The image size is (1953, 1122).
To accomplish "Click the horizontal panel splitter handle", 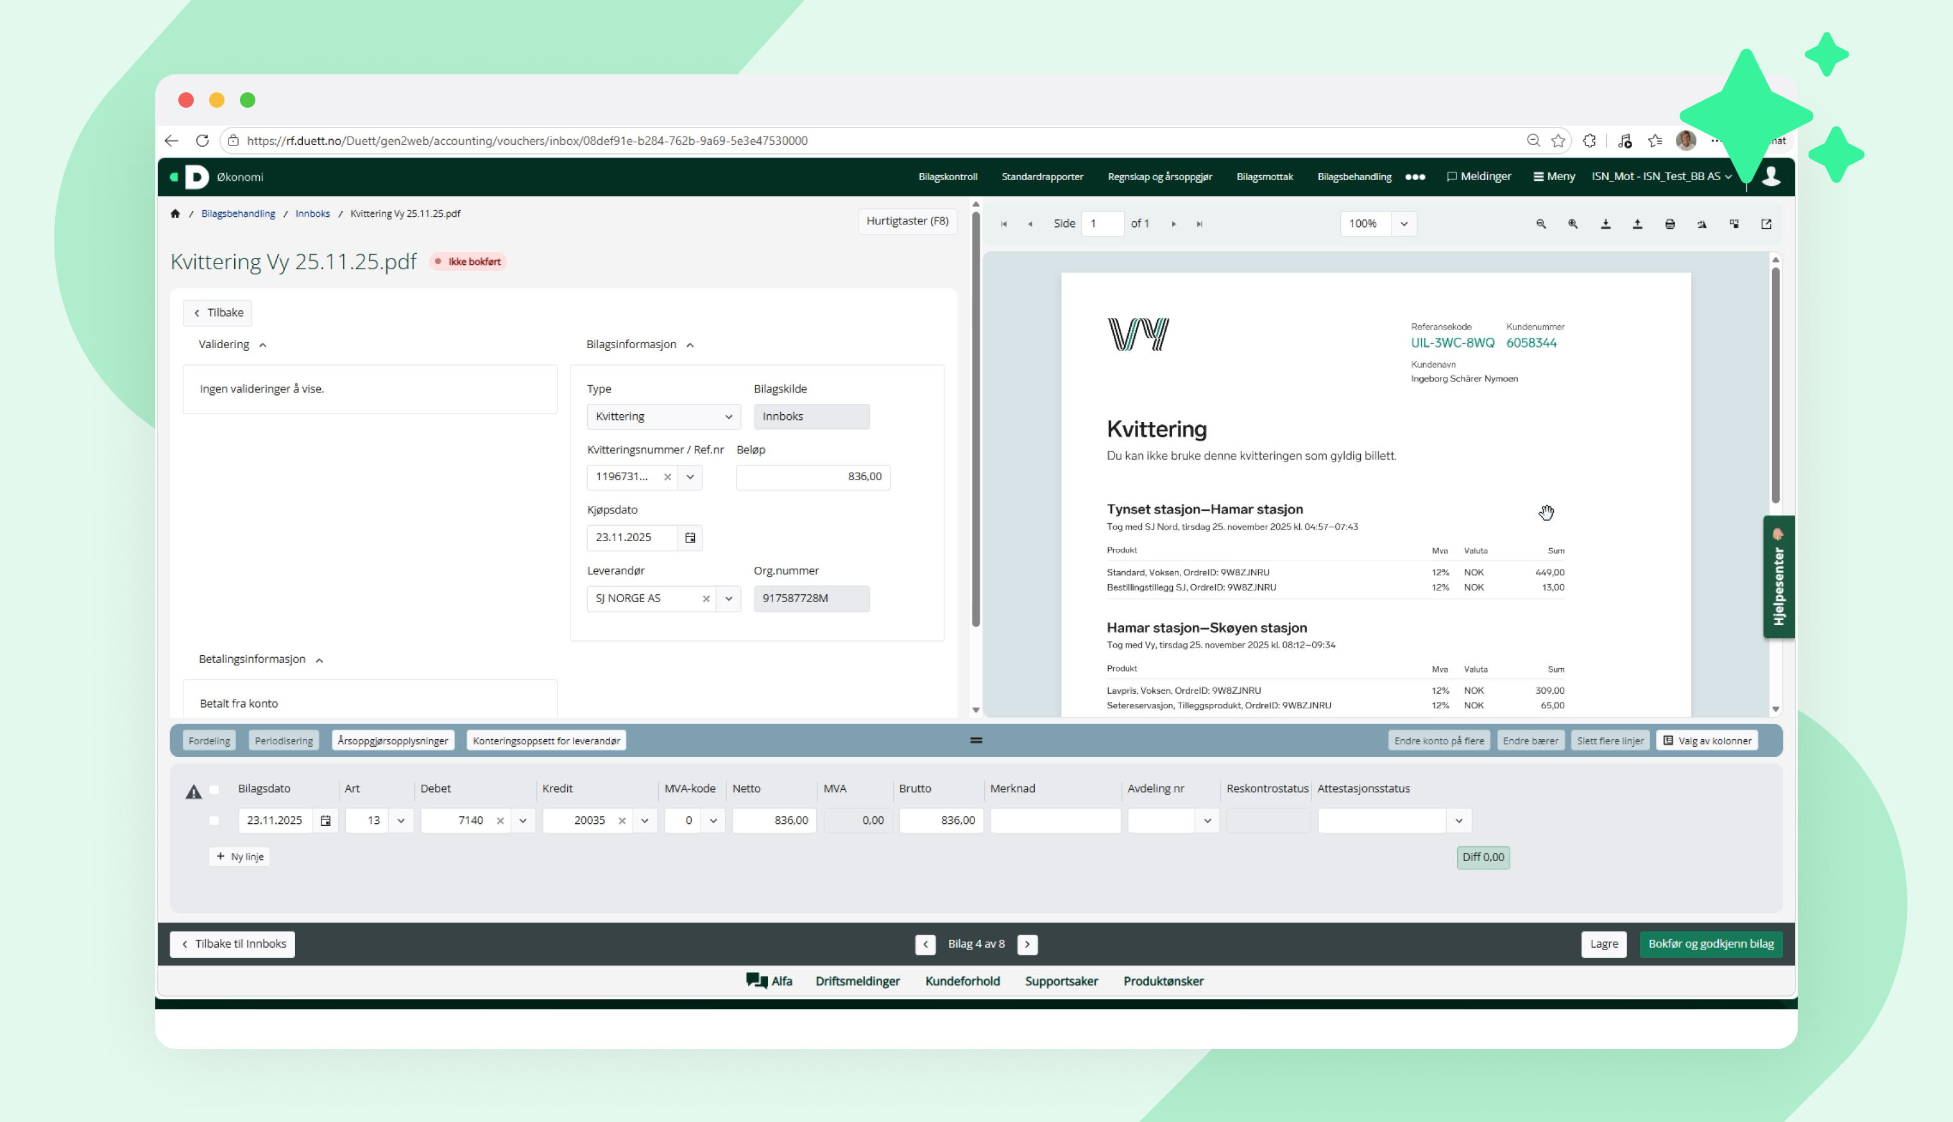I will pyautogui.click(x=976, y=741).
